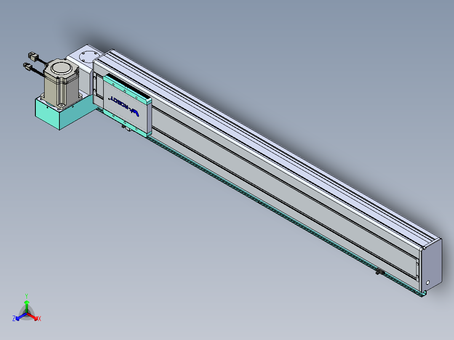Click the circular flange on coupling housing
This screenshot has height=340, width=454.
click(x=89, y=56)
